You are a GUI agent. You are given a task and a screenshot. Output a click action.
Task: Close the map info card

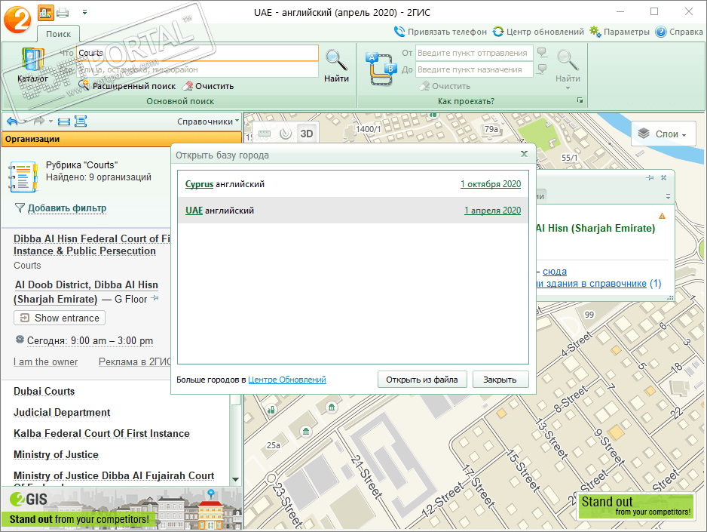[x=664, y=178]
